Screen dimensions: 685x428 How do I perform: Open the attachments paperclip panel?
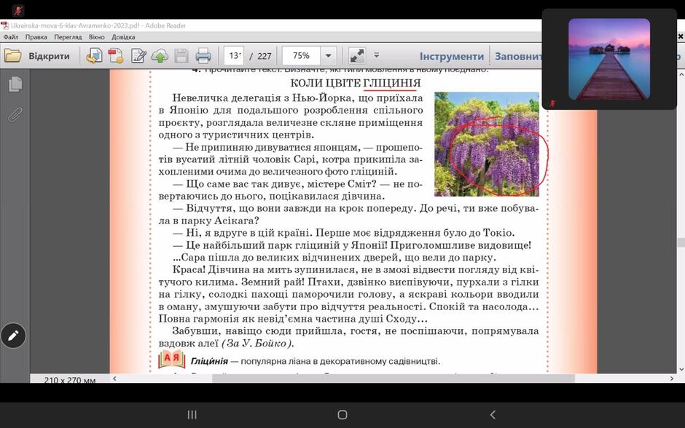(x=15, y=115)
